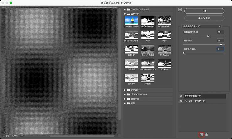This screenshot has width=232, height=139.
Task: Select the ノート用紙 filter thumbnail
Action: point(131,63)
